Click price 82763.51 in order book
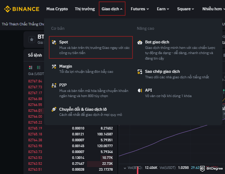This screenshot has height=174, width=225. [35, 170]
